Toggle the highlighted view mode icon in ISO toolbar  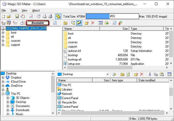(79, 23)
